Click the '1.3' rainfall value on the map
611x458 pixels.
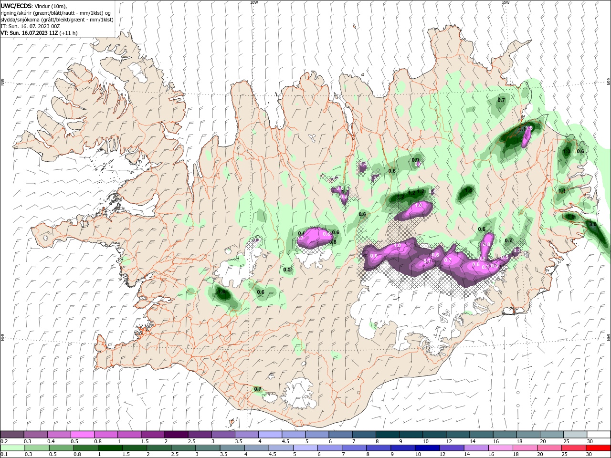[567, 151]
